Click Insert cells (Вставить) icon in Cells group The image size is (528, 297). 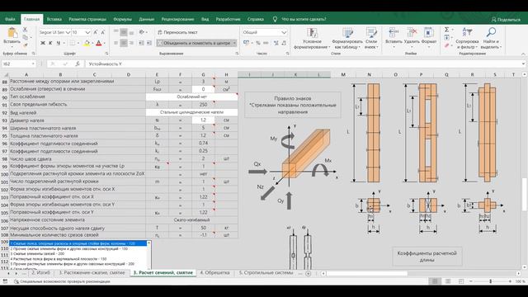click(x=394, y=33)
